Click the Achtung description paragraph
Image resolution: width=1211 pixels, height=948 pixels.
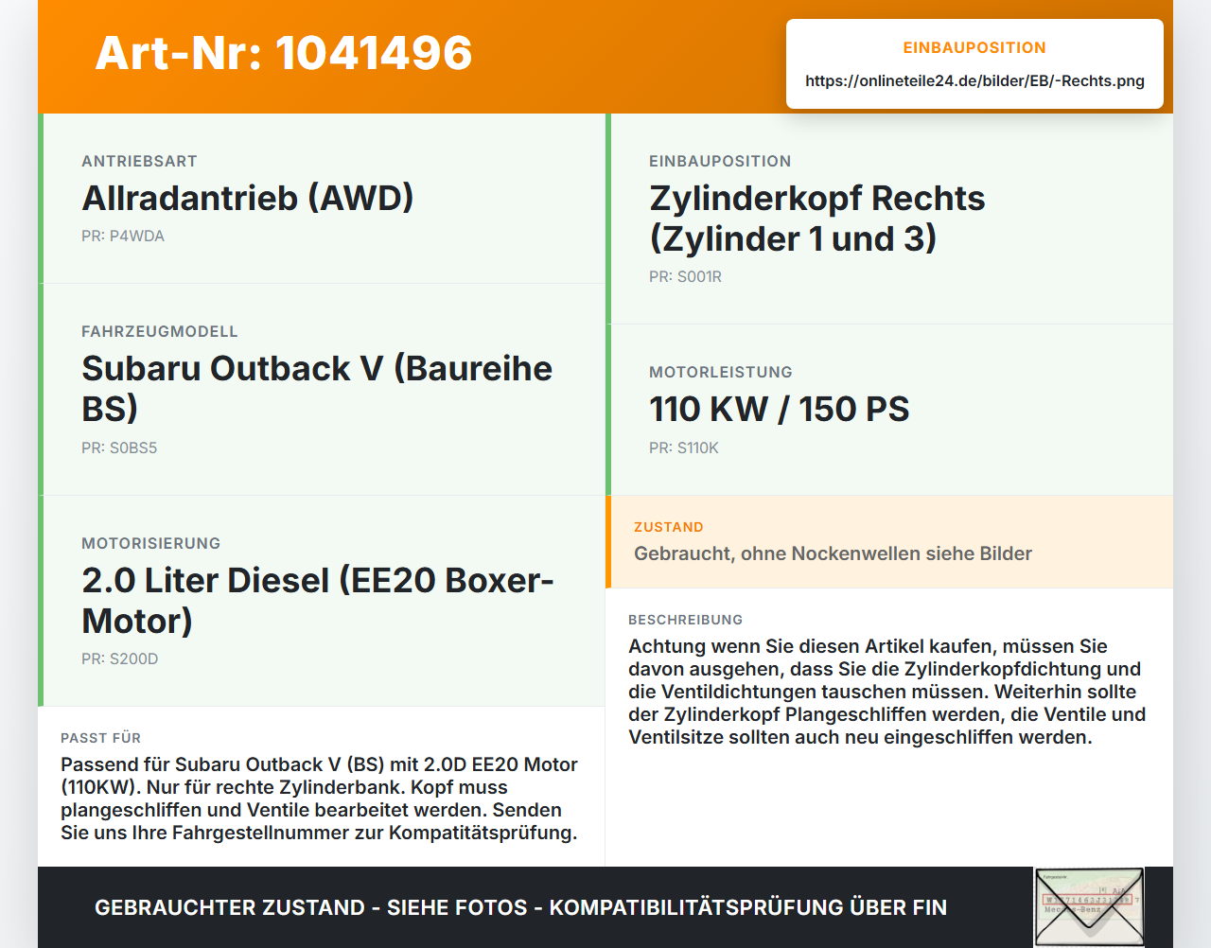point(887,692)
